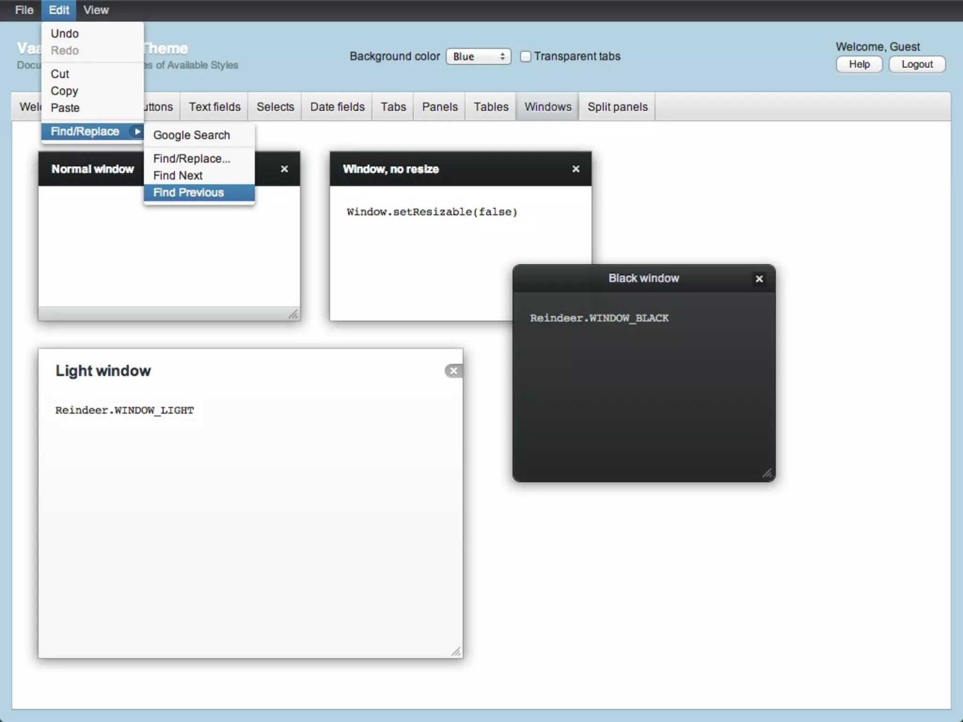
Task: Click the Normal window's resize grip
Action: (293, 314)
